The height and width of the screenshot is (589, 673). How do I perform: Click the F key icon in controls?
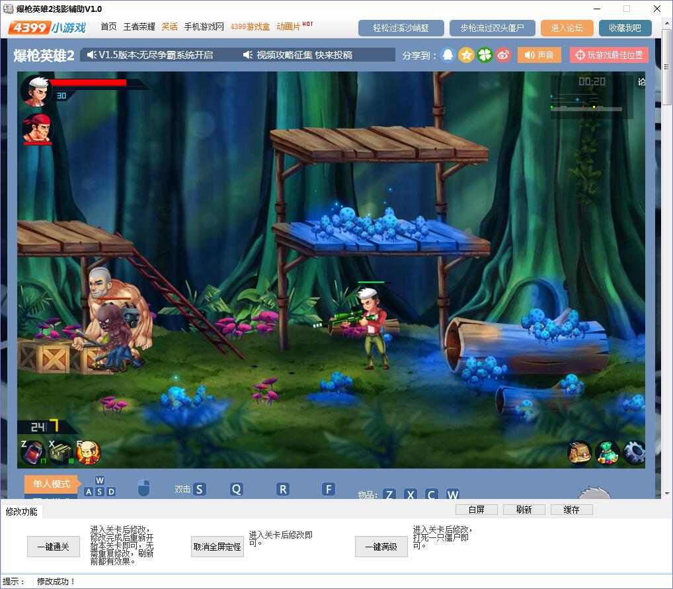329,489
